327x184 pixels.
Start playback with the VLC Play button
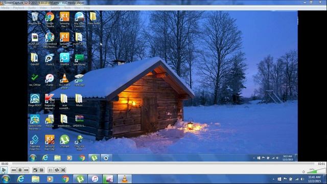coord(4,170)
